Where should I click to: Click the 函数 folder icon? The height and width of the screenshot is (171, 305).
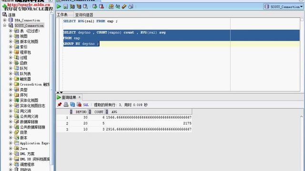click(x=17, y=63)
